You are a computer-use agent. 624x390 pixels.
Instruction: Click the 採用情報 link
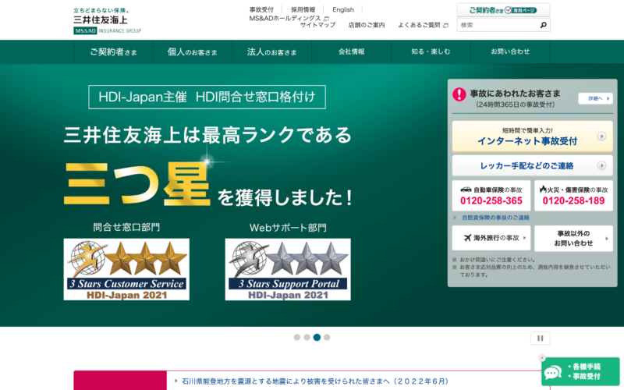pyautogui.click(x=303, y=9)
